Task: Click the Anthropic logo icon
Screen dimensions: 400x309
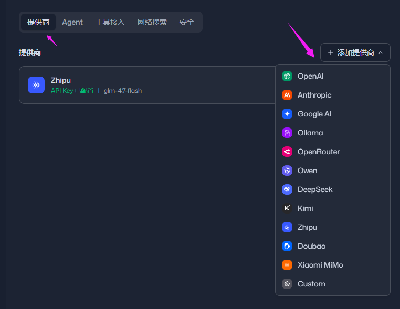Action: coord(287,95)
